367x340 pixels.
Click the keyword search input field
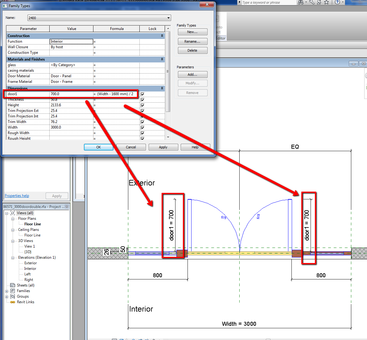[268, 2]
